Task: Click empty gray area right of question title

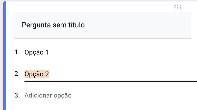Action: (x=139, y=25)
